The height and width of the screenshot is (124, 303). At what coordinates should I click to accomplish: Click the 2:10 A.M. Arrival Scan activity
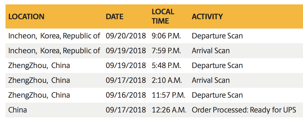point(211,80)
